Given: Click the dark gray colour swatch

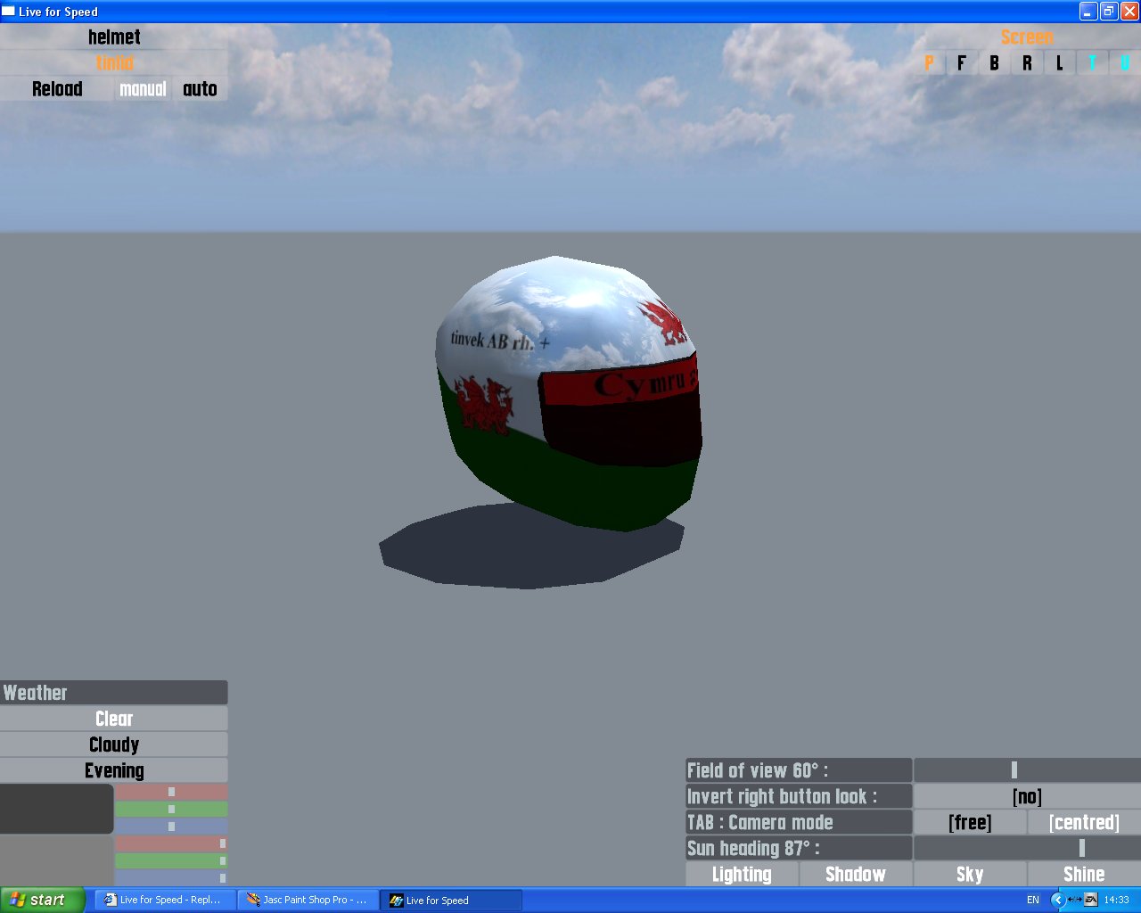Looking at the screenshot, I should (x=56, y=809).
